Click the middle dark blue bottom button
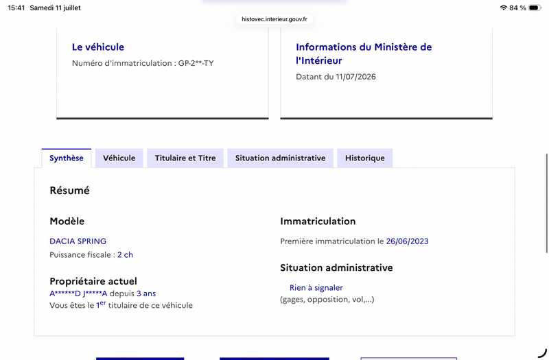 [274, 359]
